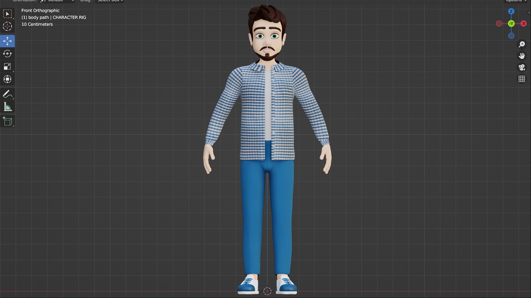Click the blue Z axis on gizmo
Image resolution: width=531 pixels, height=298 pixels.
511,11
